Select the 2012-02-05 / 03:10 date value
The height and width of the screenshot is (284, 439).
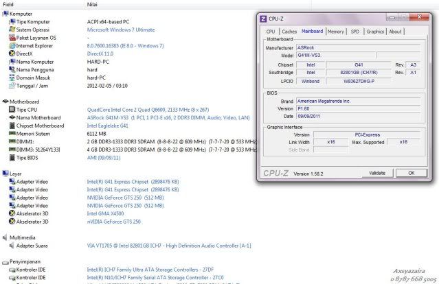point(107,86)
